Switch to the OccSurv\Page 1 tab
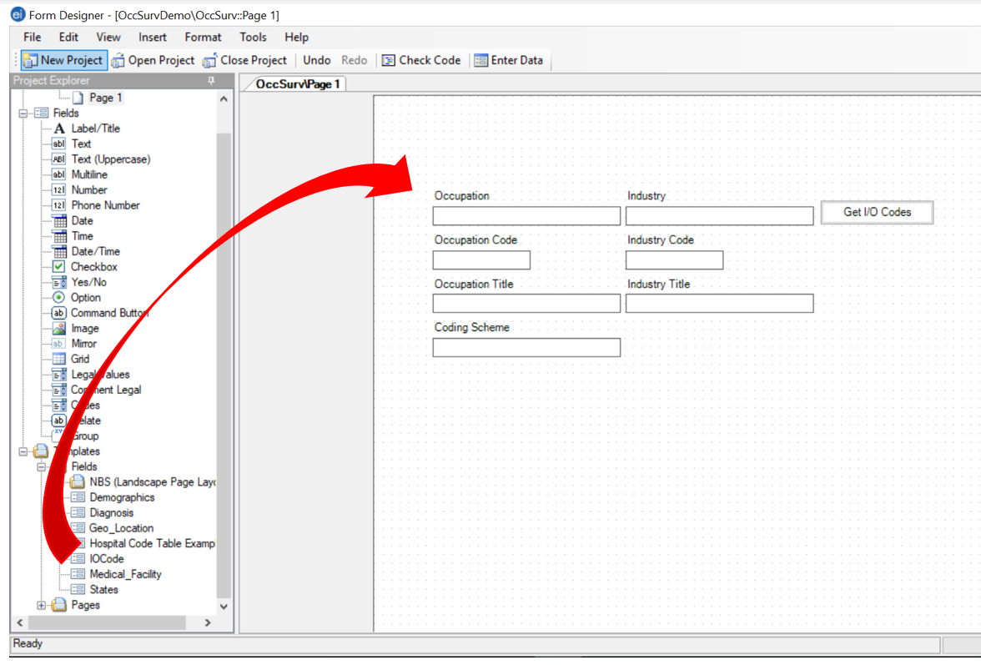Image resolution: width=981 pixels, height=665 pixels. 297,83
